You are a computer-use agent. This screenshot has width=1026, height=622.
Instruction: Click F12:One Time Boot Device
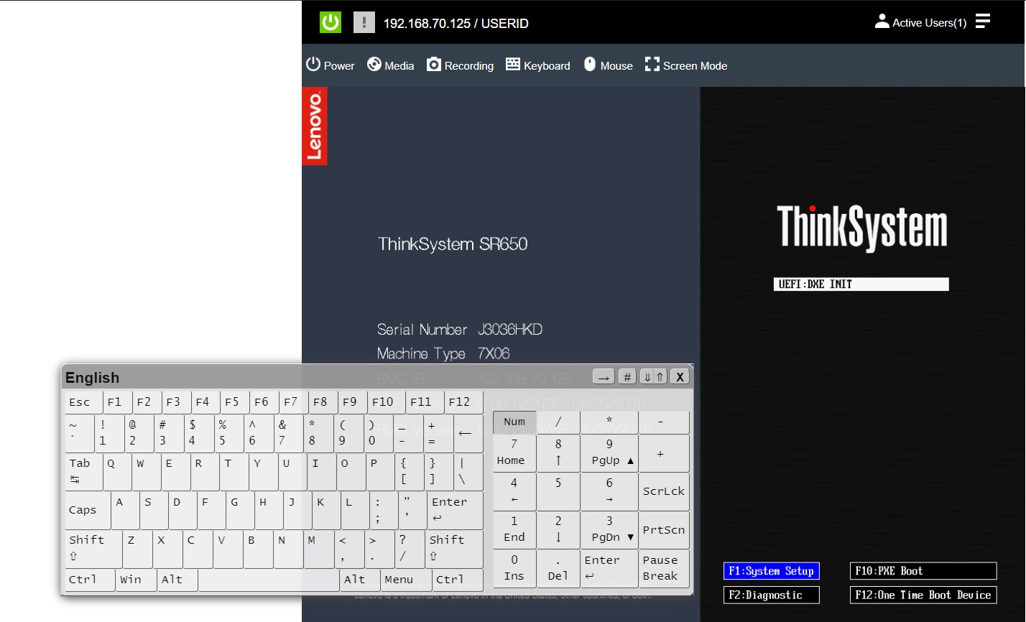click(923, 595)
